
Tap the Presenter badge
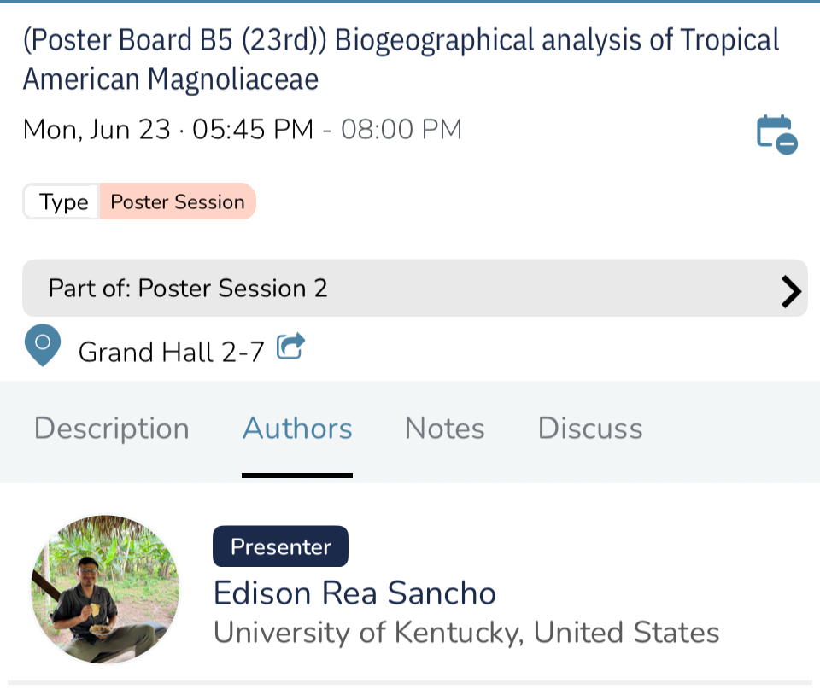click(280, 546)
